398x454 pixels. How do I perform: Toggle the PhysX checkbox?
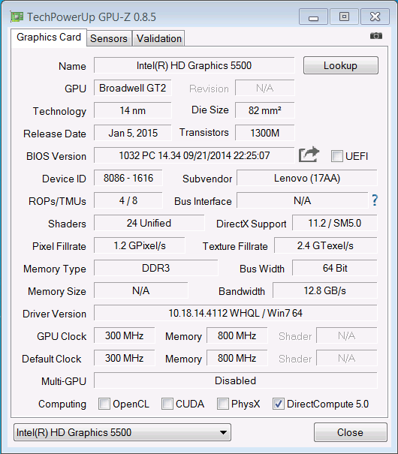[x=223, y=404]
